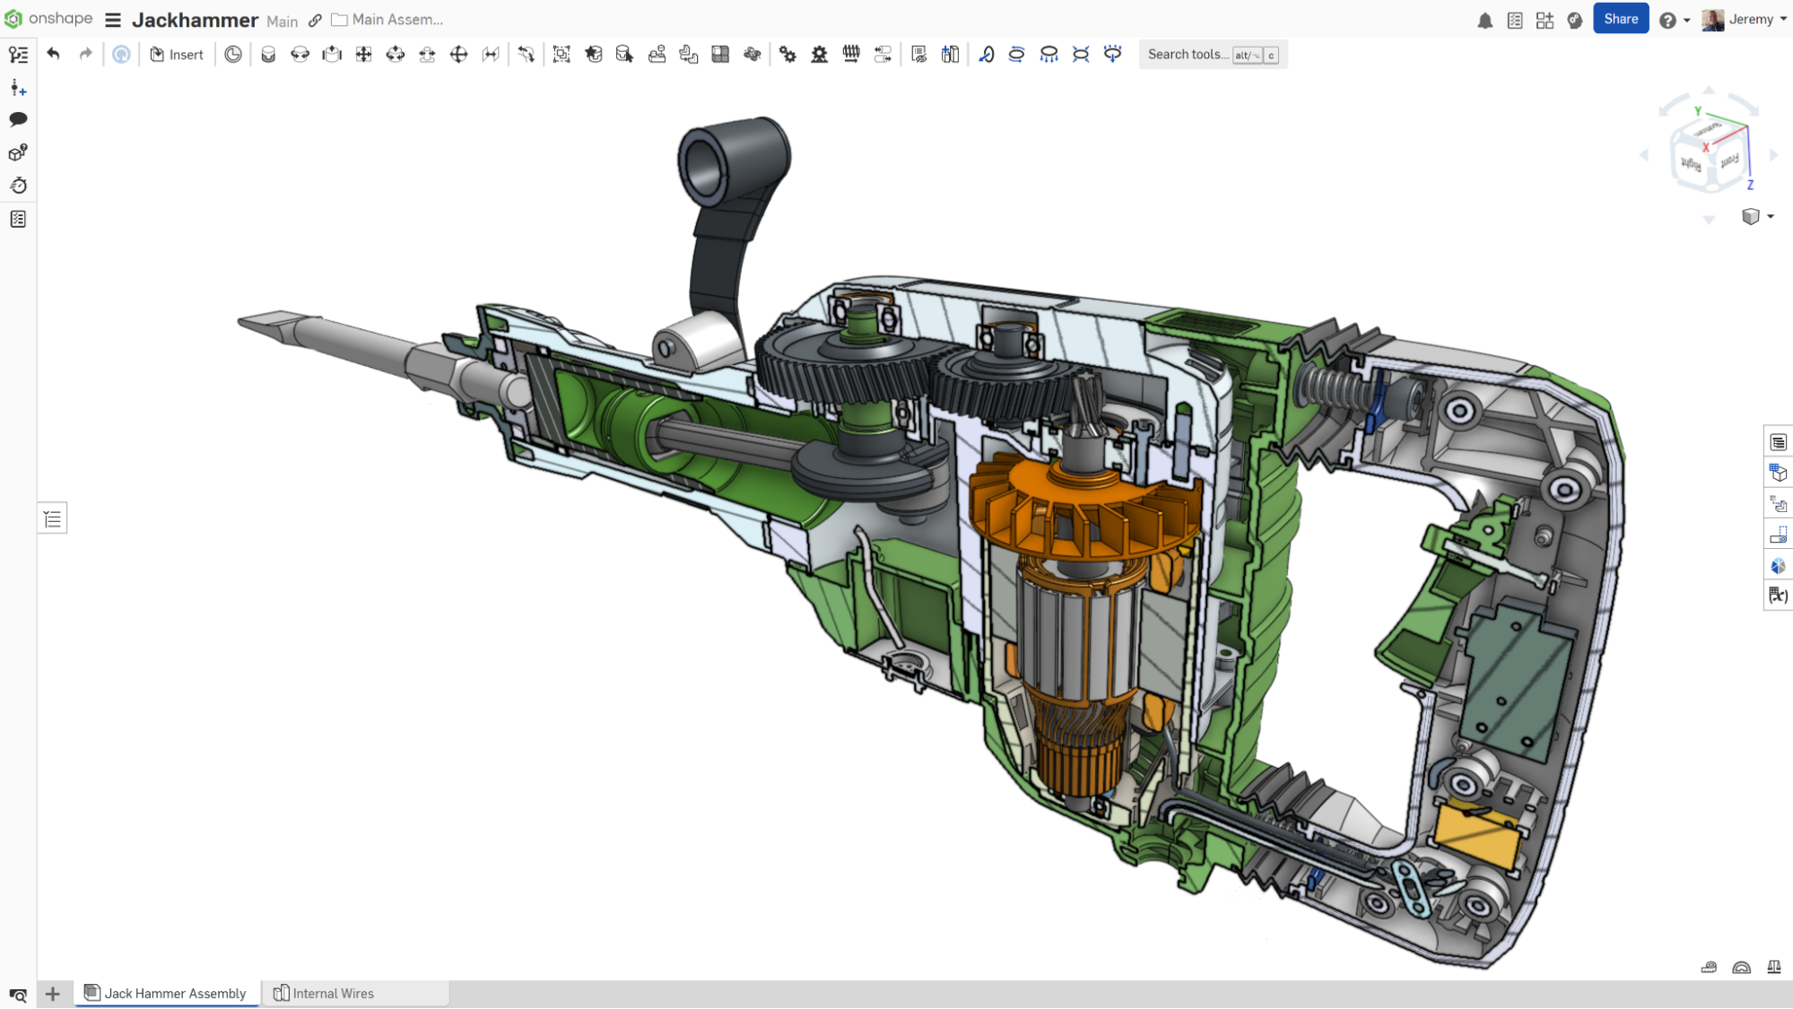1793x1009 pixels.
Task: Switch to the Internal Wires tab
Action: 333,993
